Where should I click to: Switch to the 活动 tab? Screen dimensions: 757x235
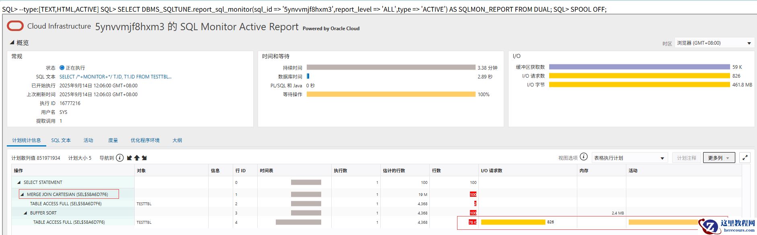point(88,140)
